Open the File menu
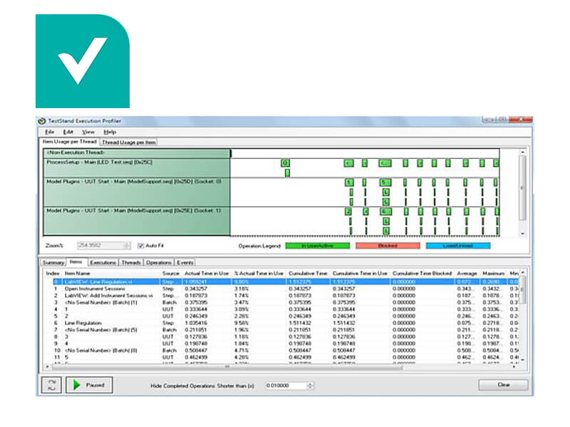570x427 pixels. (50, 132)
